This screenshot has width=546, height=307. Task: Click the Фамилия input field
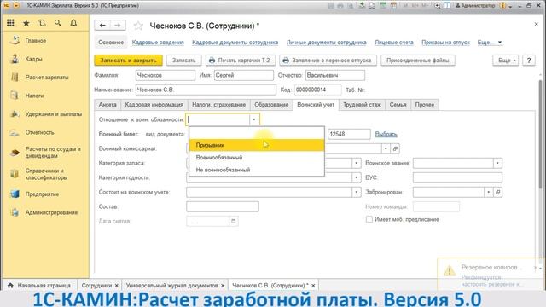[x=165, y=76]
